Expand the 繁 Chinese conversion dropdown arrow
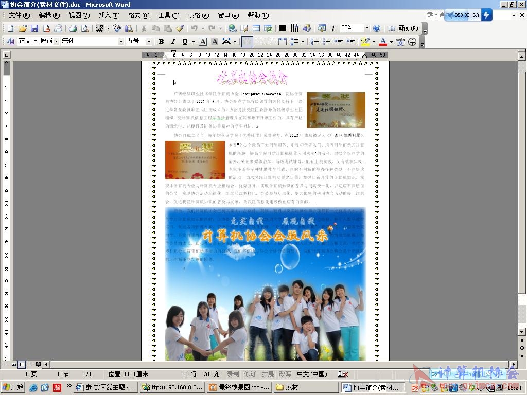The width and height of the screenshot is (527, 395). [108, 29]
